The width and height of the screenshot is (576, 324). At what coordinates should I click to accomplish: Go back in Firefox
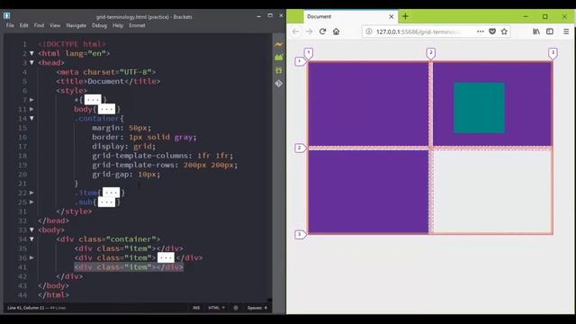(295, 31)
